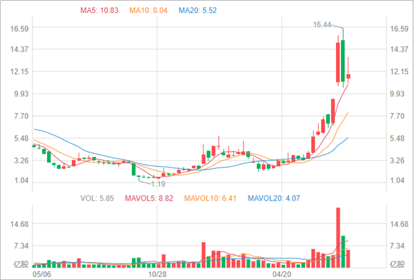Screen dimensions: 414x280
Task: Select the MAVOL10: 6.41 legend label
Action: tap(210, 198)
